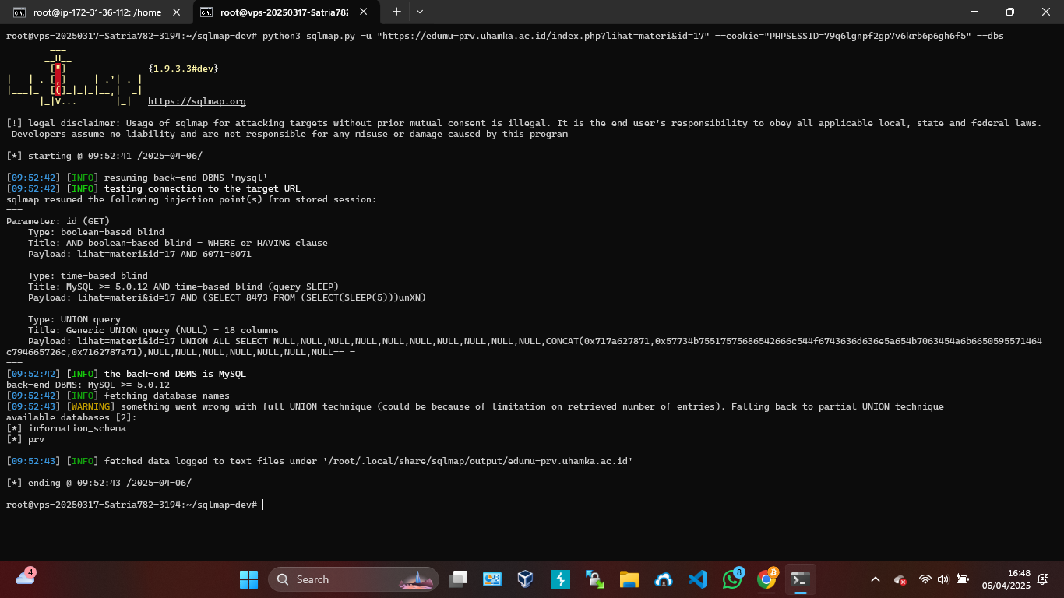Click the 'Parameter: id (GET)' line

58,221
